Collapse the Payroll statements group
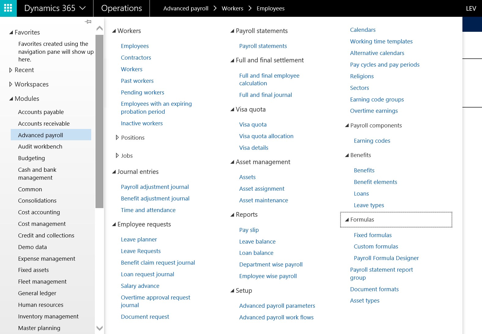 coord(232,31)
